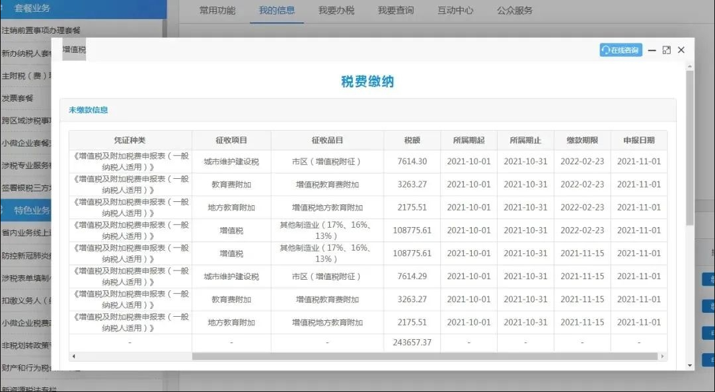Open 公众服务 tab
715x392 pixels.
(x=514, y=11)
